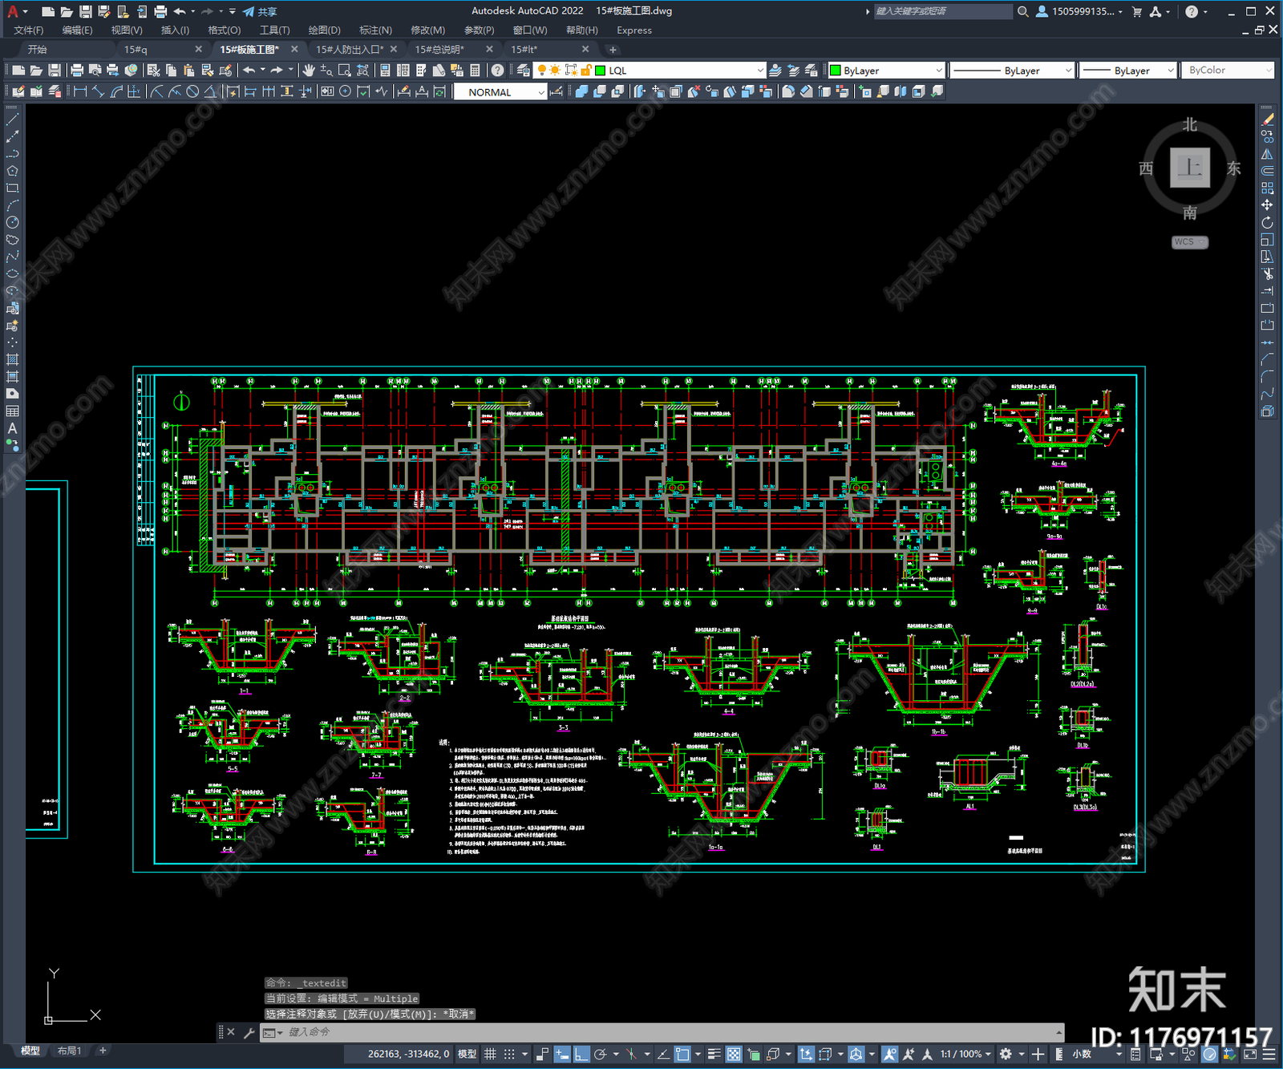Select the Rectangle draw tool
Viewport: 1283px width, 1069px height.
click(x=12, y=188)
